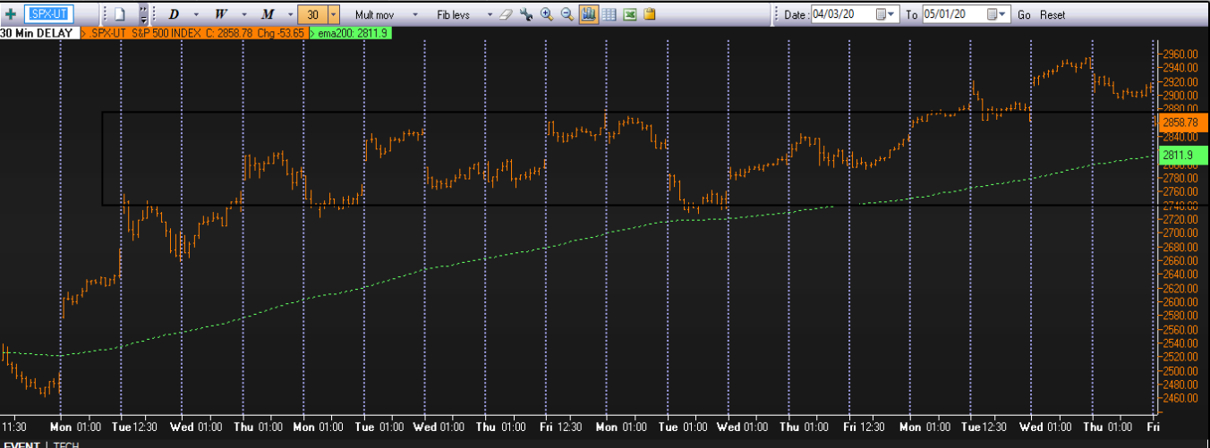1210x448 pixels.
Task: Open the start date 04/03/20 calendar picker
Action: pos(882,15)
